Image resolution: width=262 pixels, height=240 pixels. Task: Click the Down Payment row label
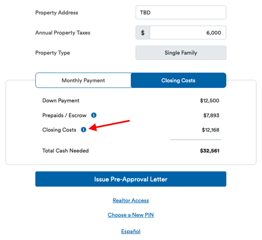61,100
